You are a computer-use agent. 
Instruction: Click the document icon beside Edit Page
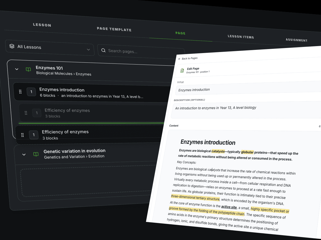(x=182, y=71)
